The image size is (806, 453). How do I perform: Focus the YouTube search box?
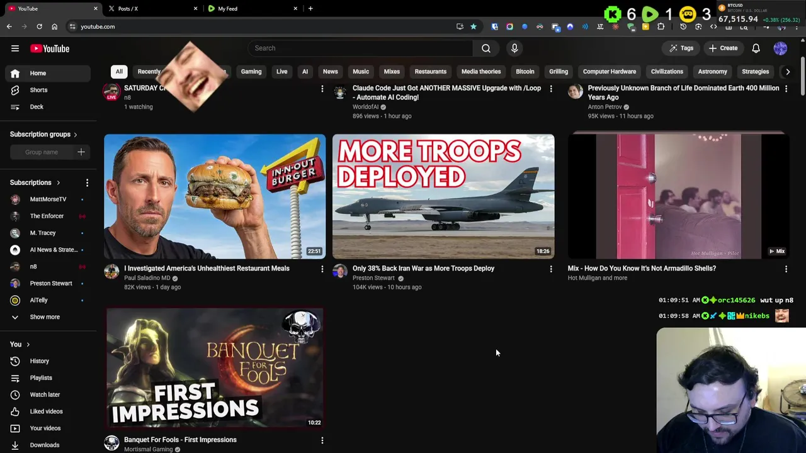[360, 48]
